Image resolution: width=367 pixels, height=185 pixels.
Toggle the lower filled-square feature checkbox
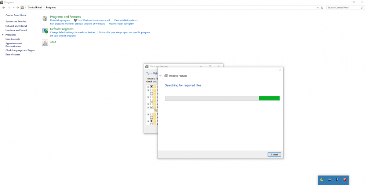[152, 121]
